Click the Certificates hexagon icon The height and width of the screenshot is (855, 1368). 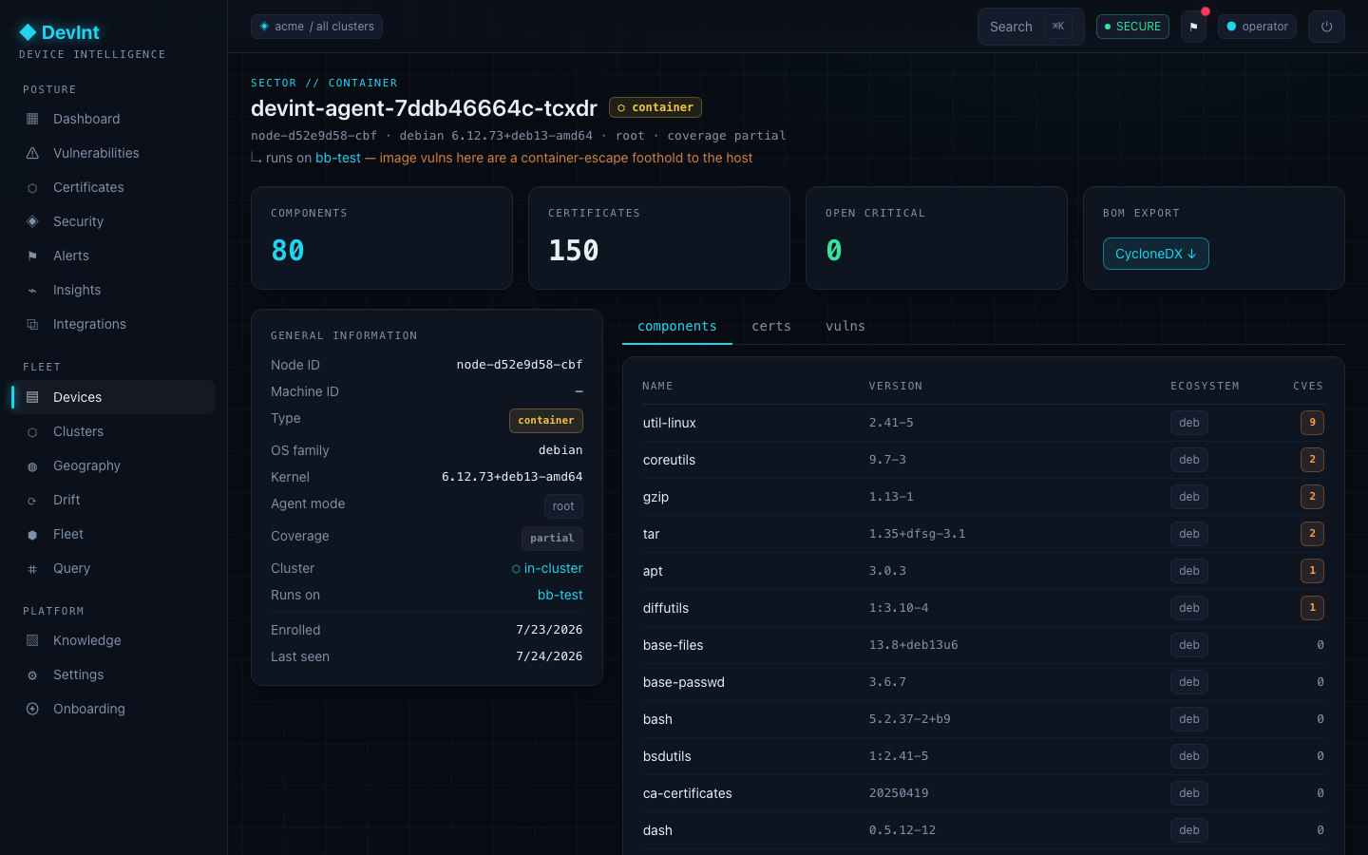pos(32,188)
